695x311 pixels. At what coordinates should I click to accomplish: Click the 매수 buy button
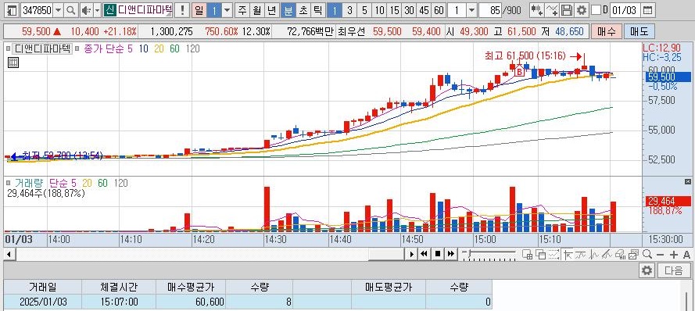(607, 31)
